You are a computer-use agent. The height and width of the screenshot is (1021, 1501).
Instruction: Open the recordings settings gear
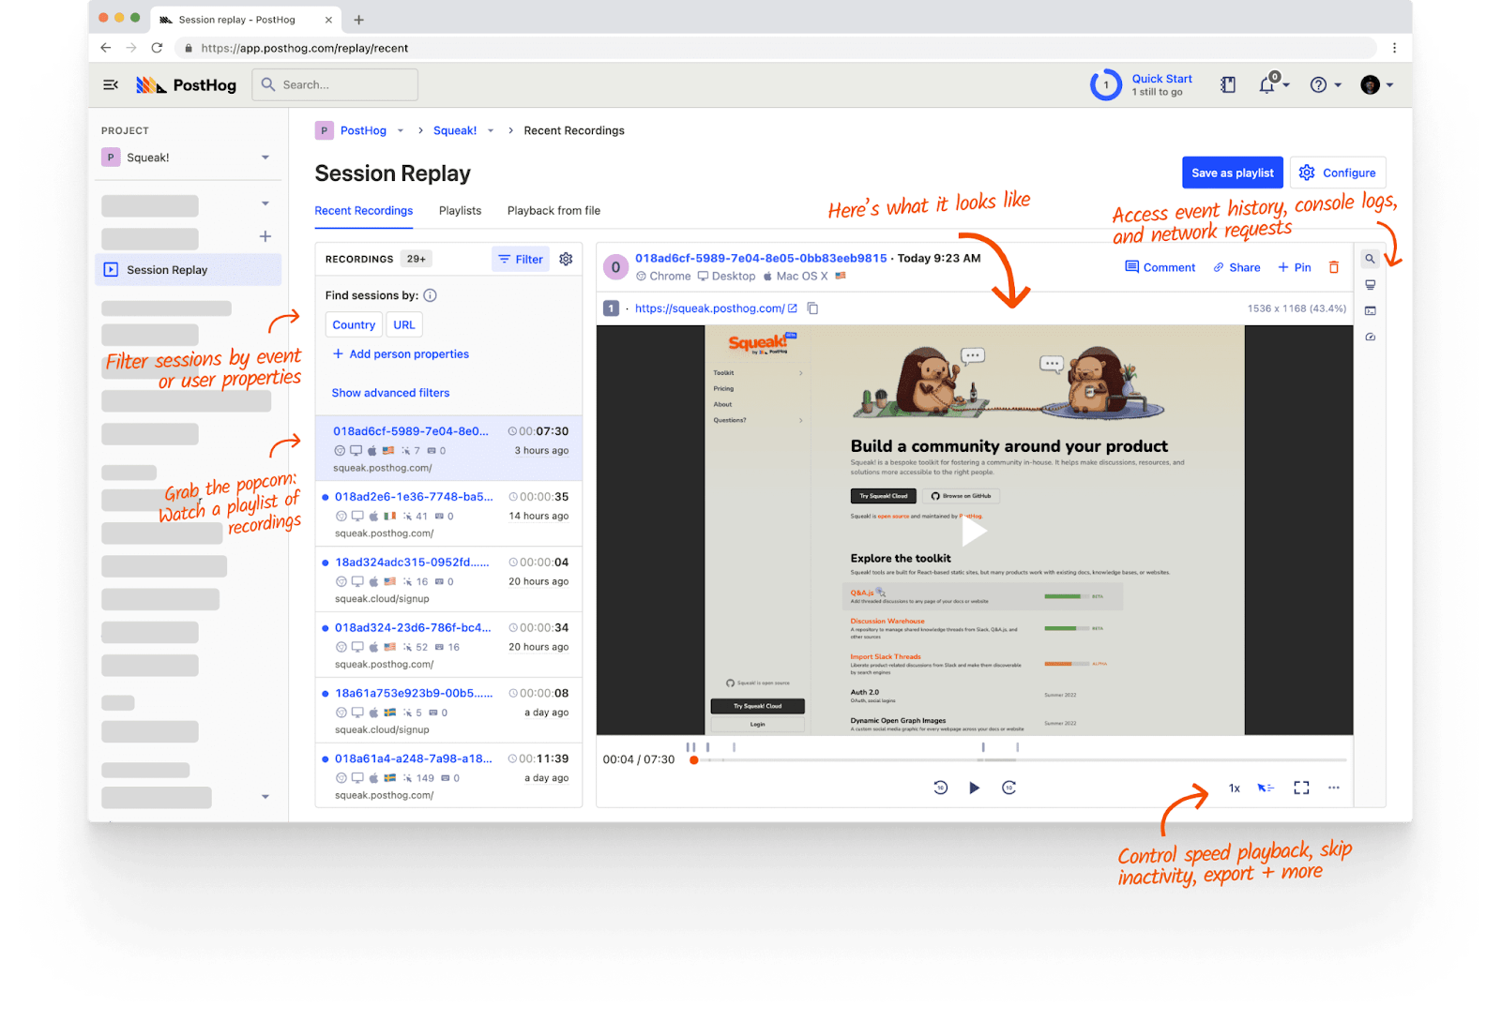point(566,259)
